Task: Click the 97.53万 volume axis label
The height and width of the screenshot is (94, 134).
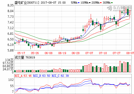Action: (x=8, y=63)
